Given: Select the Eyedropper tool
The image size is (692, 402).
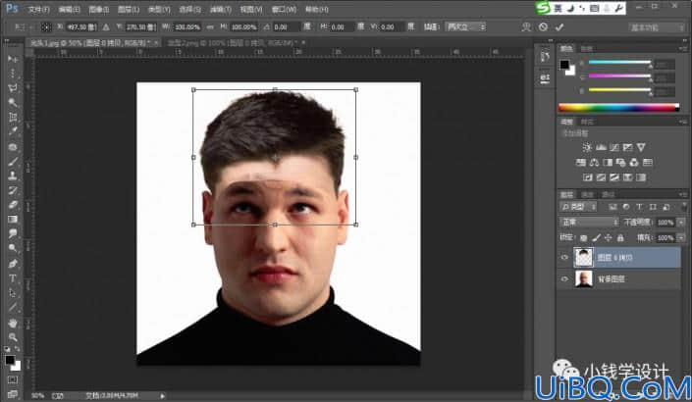Looking at the screenshot, I should tap(13, 131).
